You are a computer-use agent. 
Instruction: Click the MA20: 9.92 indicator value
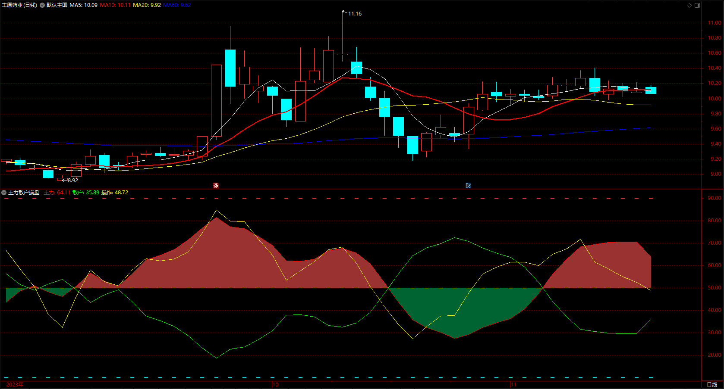147,5
